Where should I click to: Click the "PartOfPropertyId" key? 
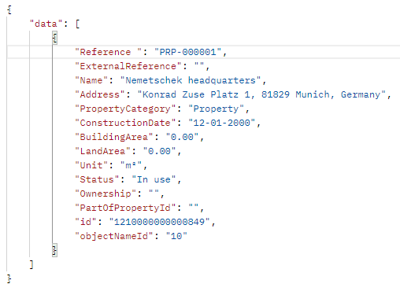click(125, 208)
